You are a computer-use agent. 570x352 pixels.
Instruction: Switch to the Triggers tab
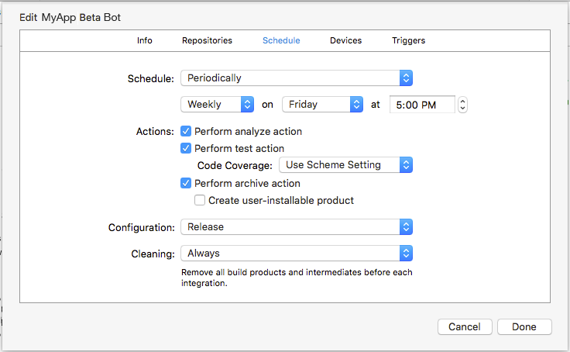pos(408,40)
